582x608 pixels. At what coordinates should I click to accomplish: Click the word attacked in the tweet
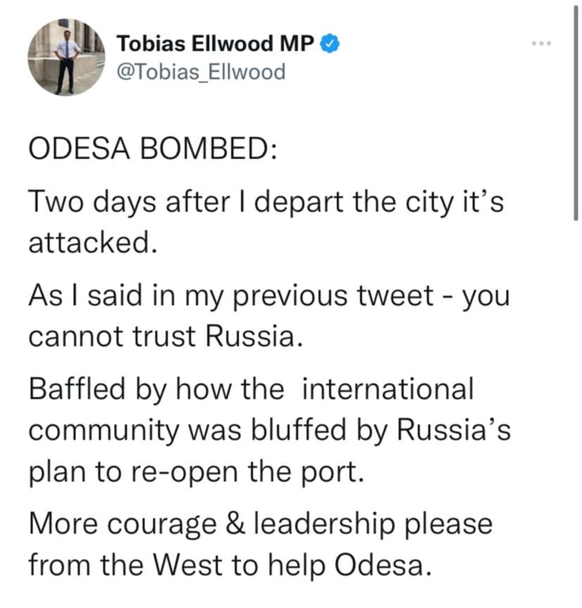(89, 242)
